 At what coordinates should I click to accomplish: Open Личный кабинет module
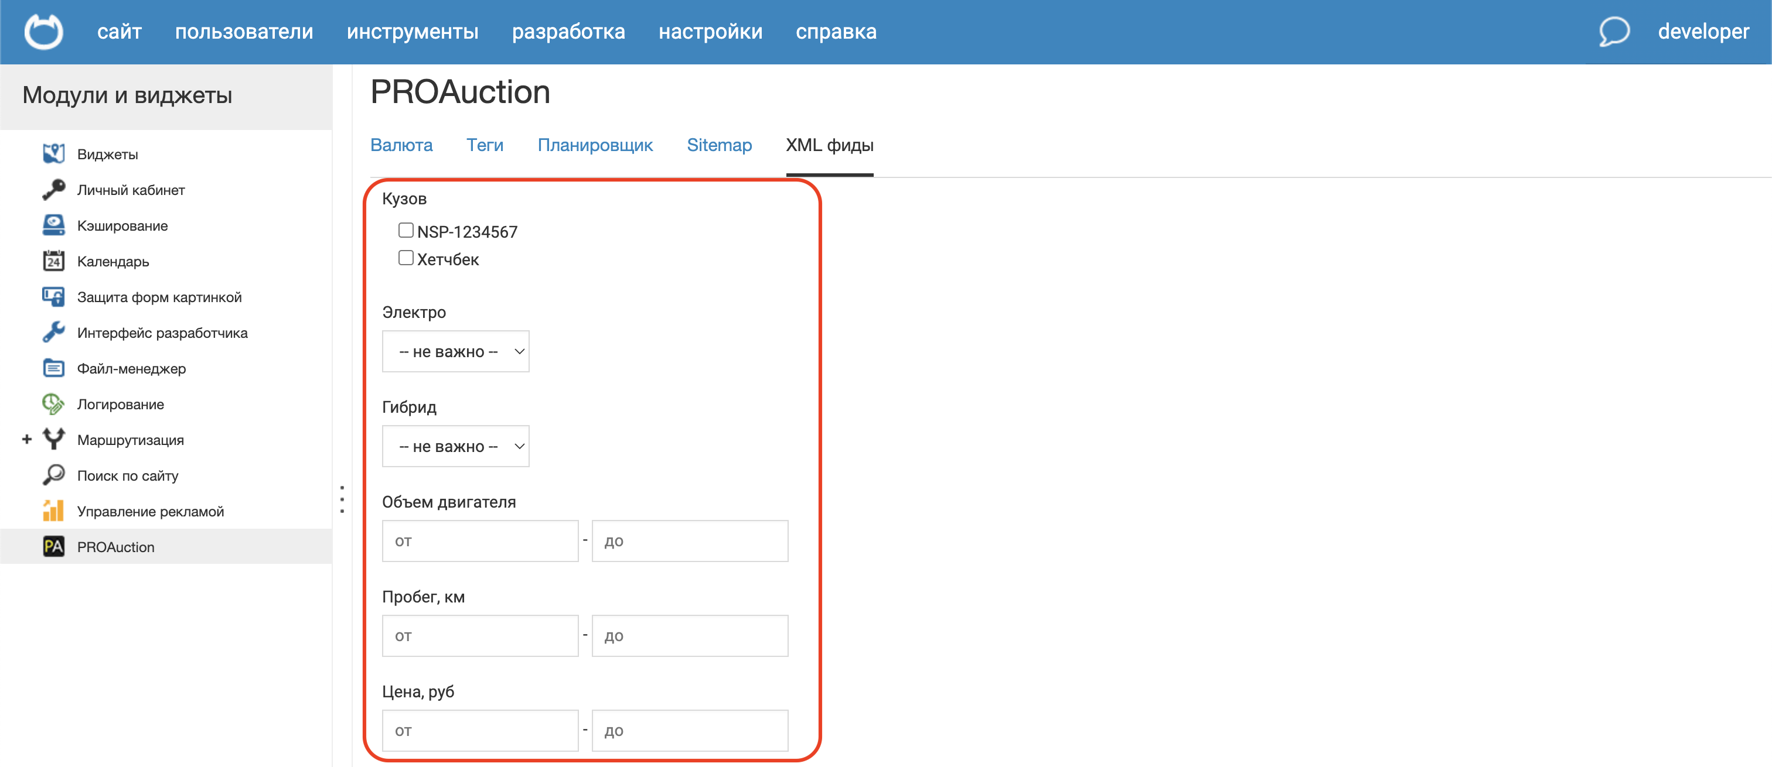click(x=131, y=190)
